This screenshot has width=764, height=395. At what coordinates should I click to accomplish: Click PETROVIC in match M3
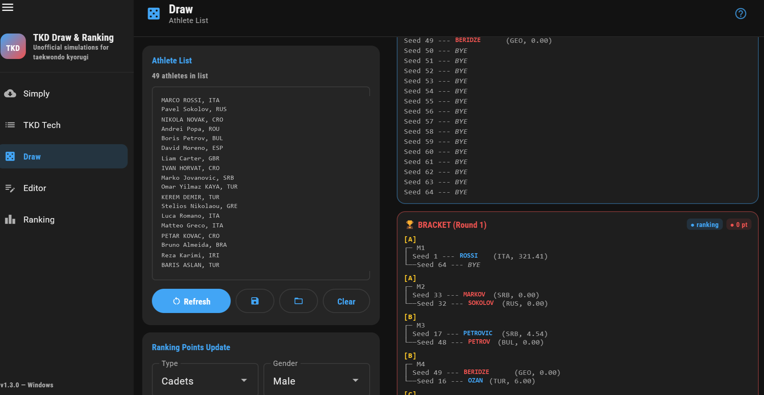478,333
